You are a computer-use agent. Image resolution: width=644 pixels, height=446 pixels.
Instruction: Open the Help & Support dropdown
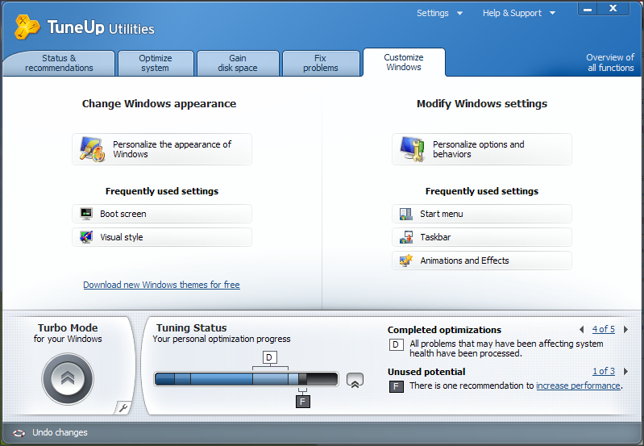pyautogui.click(x=519, y=13)
